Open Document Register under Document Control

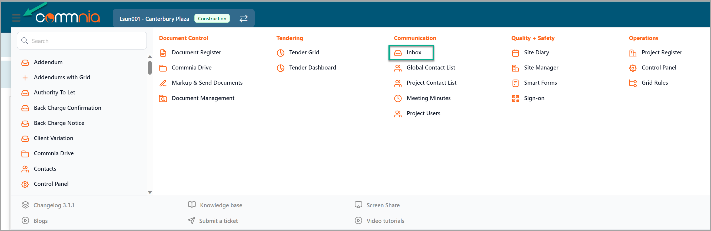point(196,52)
